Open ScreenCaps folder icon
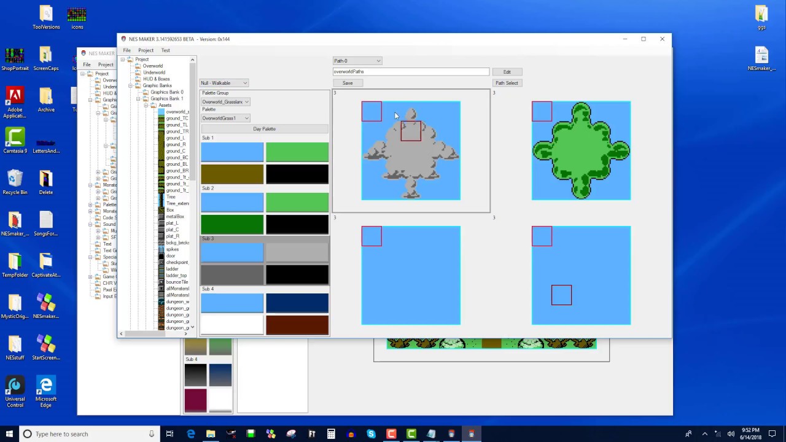The width and height of the screenshot is (786, 442). tap(46, 58)
